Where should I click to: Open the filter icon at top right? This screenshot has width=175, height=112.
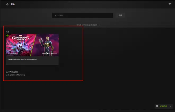[170, 4]
